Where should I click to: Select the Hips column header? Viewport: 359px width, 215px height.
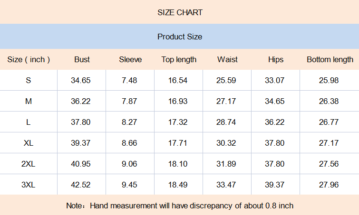275,59
